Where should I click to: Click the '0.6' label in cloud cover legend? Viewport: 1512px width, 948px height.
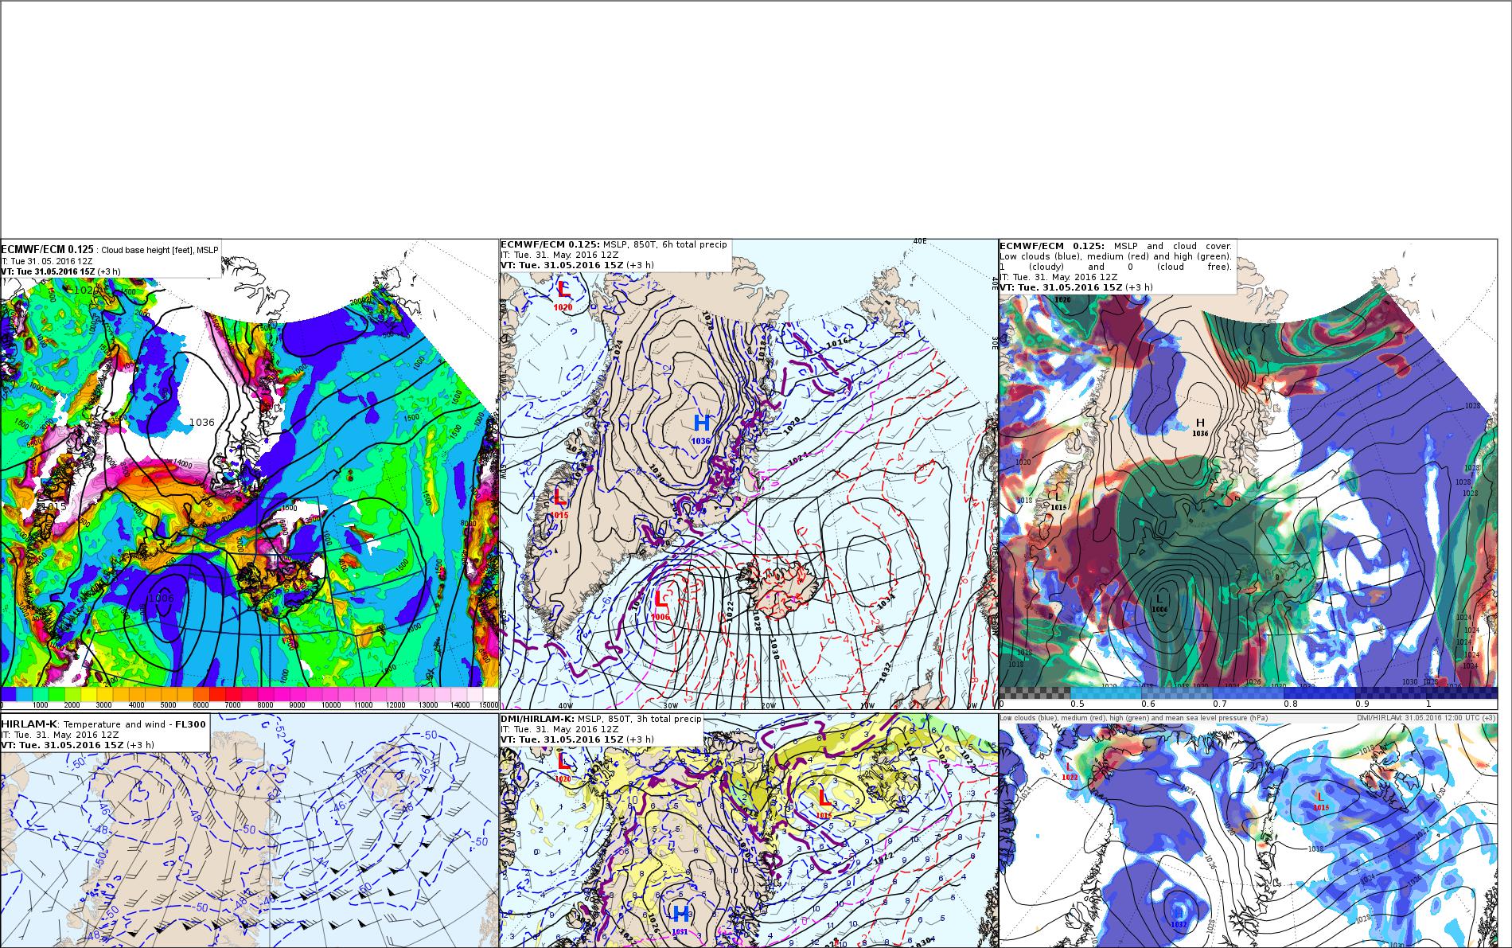pos(1148,704)
